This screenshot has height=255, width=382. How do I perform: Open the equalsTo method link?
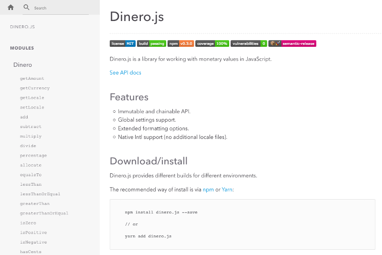pos(31,175)
